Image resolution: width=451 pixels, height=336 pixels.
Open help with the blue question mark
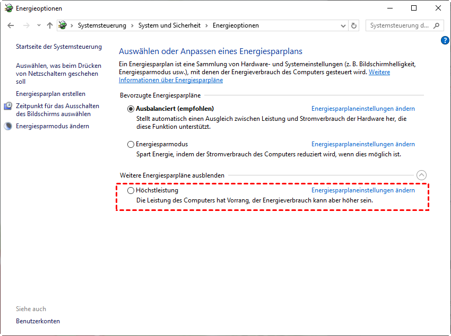[445, 40]
